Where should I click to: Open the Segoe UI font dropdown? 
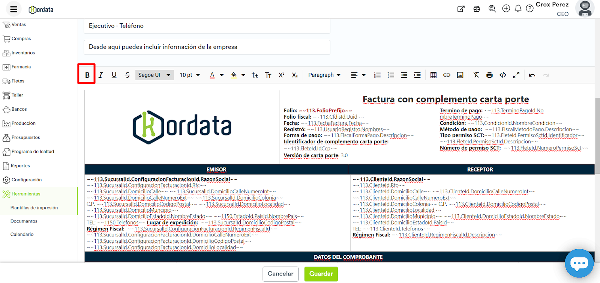click(154, 75)
